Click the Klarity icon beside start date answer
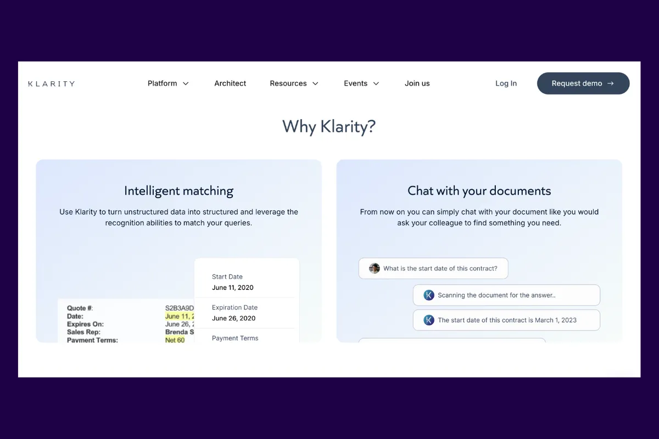This screenshot has width=659, height=439. [429, 320]
